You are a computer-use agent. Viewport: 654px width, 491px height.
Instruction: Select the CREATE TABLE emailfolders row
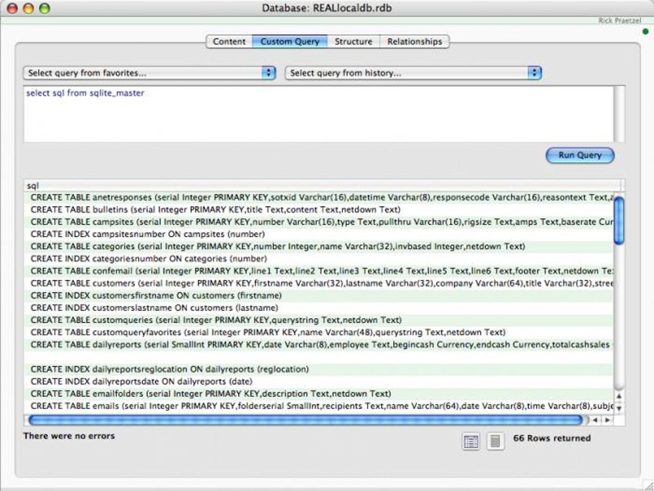coord(319,394)
